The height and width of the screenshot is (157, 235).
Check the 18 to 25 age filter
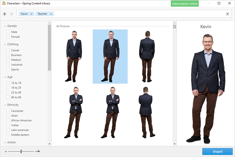(8, 87)
